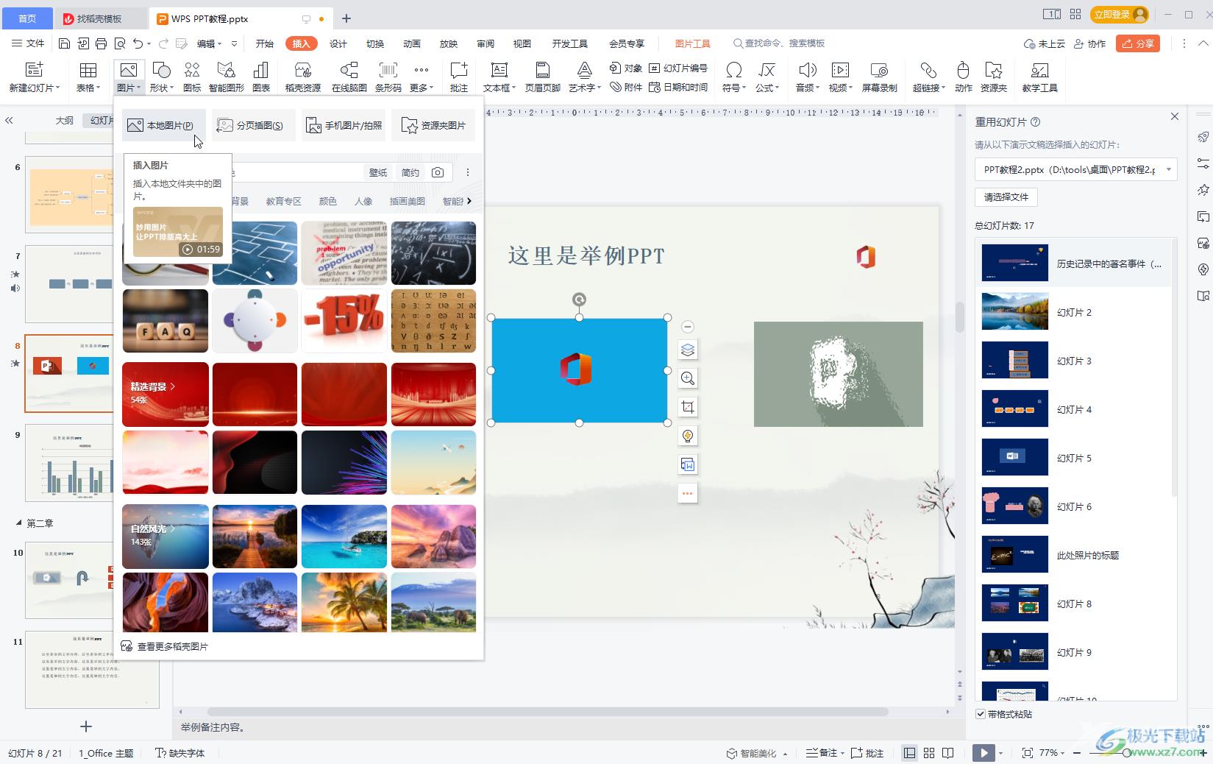
Task: Click the 立即登录 login button
Action: click(1120, 14)
